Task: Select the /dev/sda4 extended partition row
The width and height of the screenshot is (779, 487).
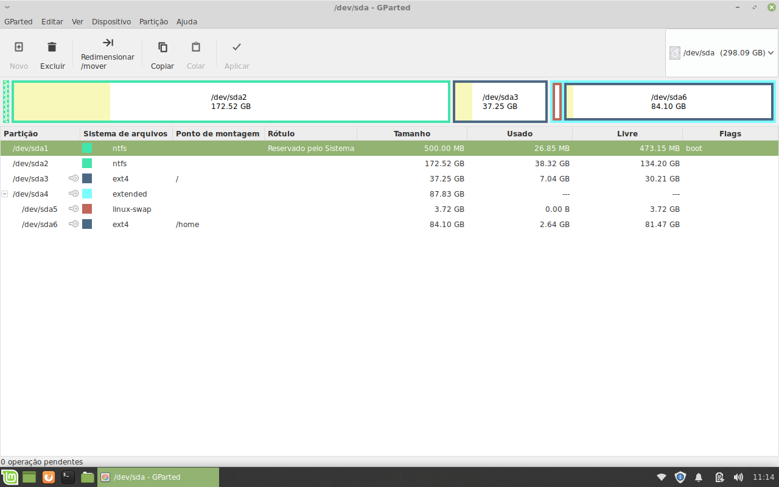Action: 389,194
